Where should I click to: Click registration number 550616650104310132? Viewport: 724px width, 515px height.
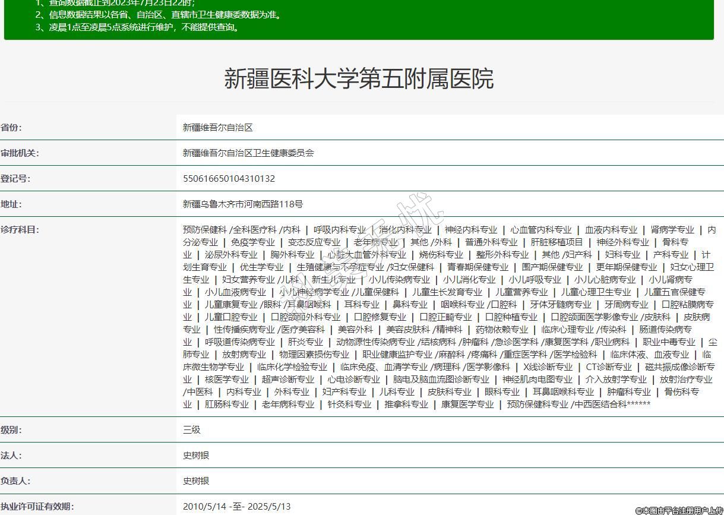point(229,179)
